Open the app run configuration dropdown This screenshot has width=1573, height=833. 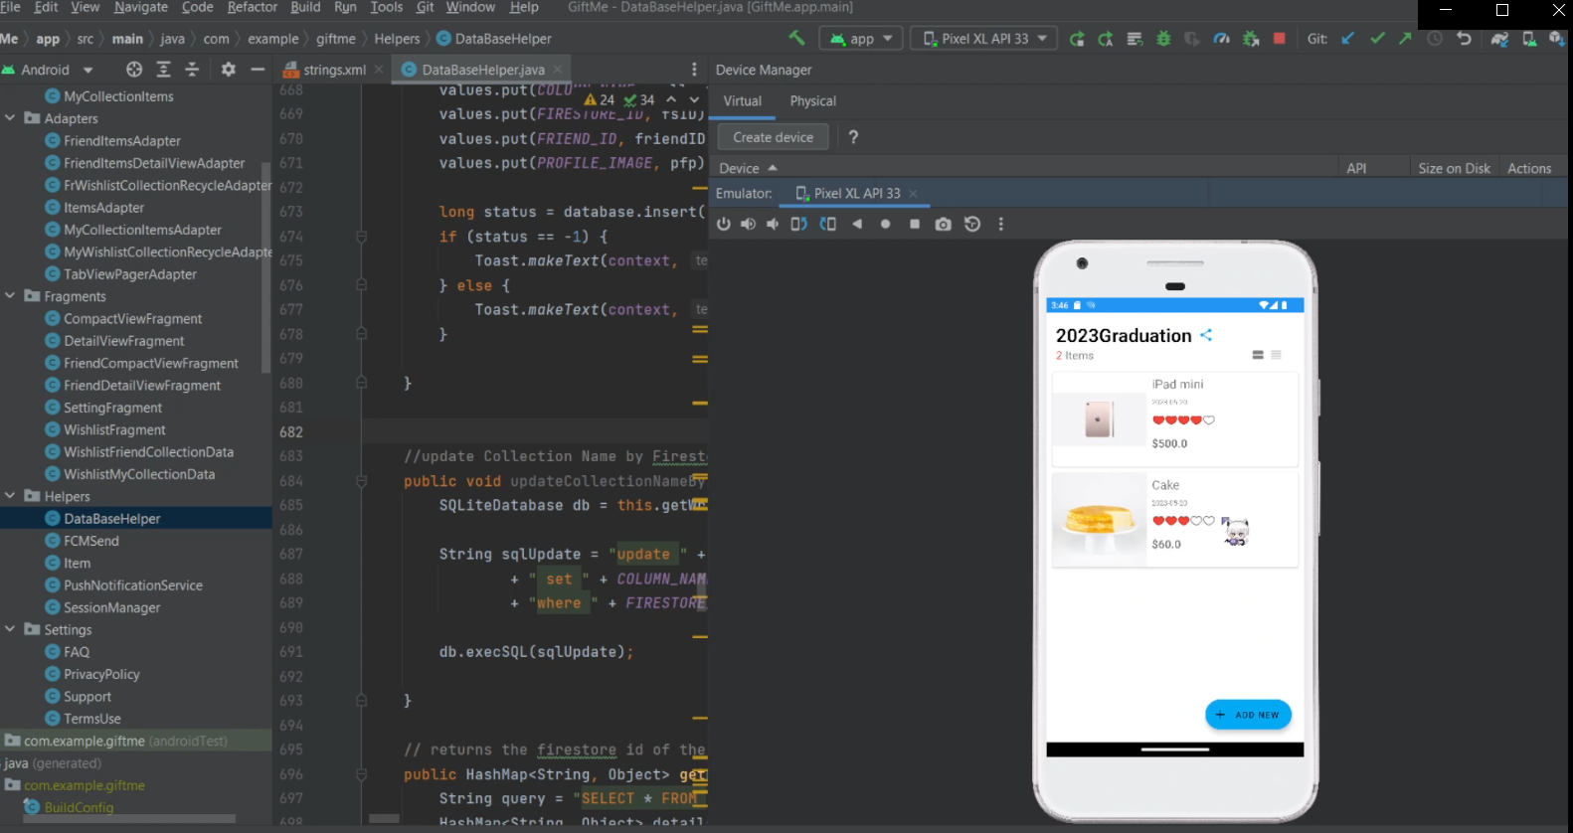[861, 39]
